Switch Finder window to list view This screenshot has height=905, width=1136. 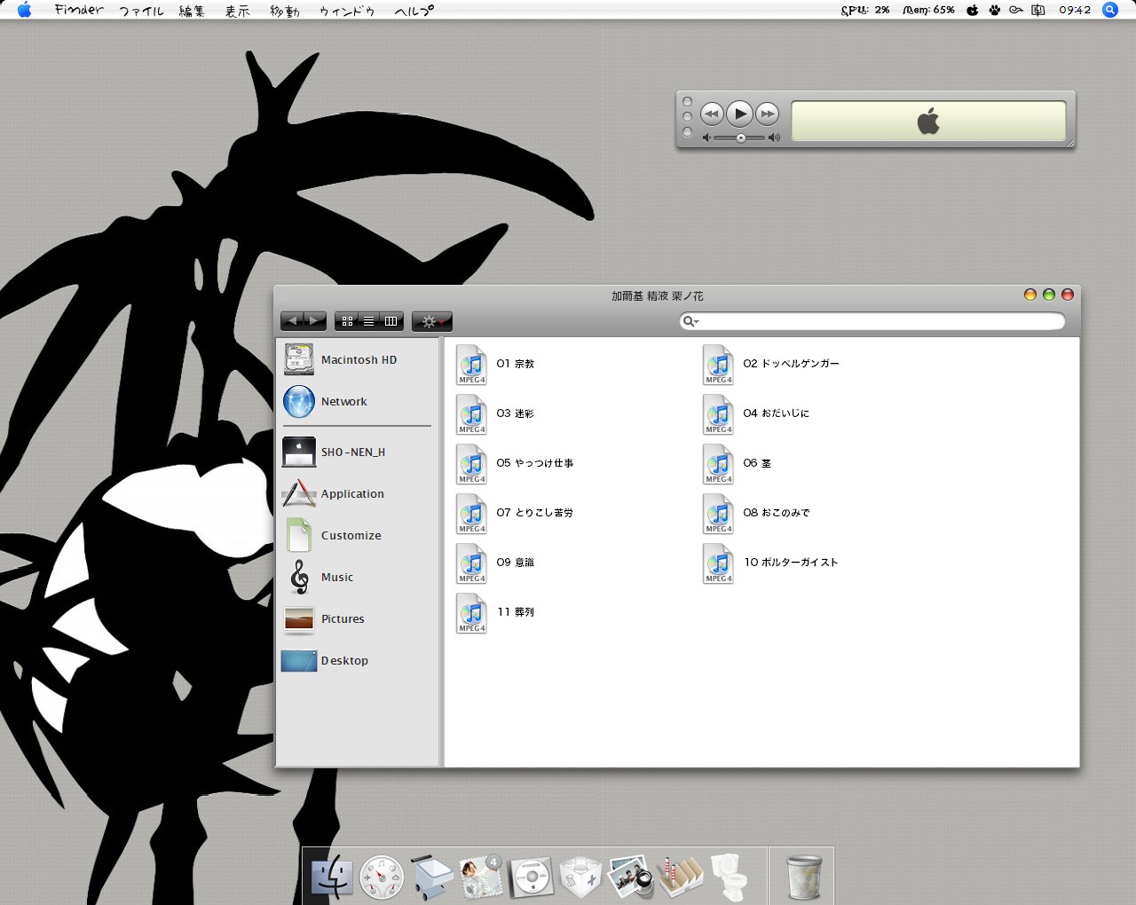[369, 321]
